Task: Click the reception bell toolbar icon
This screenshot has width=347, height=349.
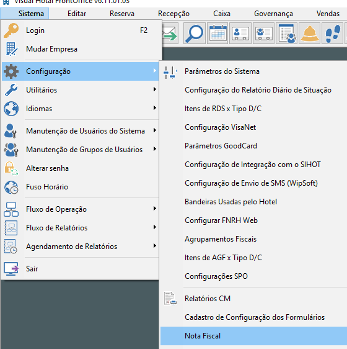Action: pos(310,33)
